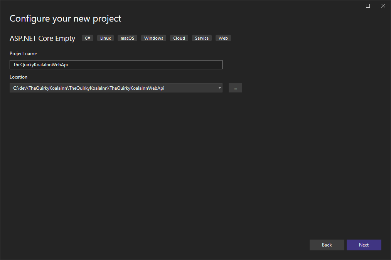The width and height of the screenshot is (391, 260).
Task: Click the C# tag
Action: point(88,38)
